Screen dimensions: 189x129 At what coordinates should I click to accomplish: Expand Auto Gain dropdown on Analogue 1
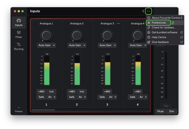pyautogui.click(x=54, y=45)
